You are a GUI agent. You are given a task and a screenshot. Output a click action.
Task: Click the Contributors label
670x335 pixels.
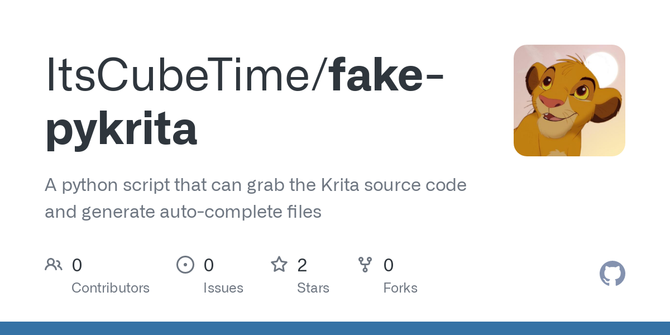pos(111,288)
